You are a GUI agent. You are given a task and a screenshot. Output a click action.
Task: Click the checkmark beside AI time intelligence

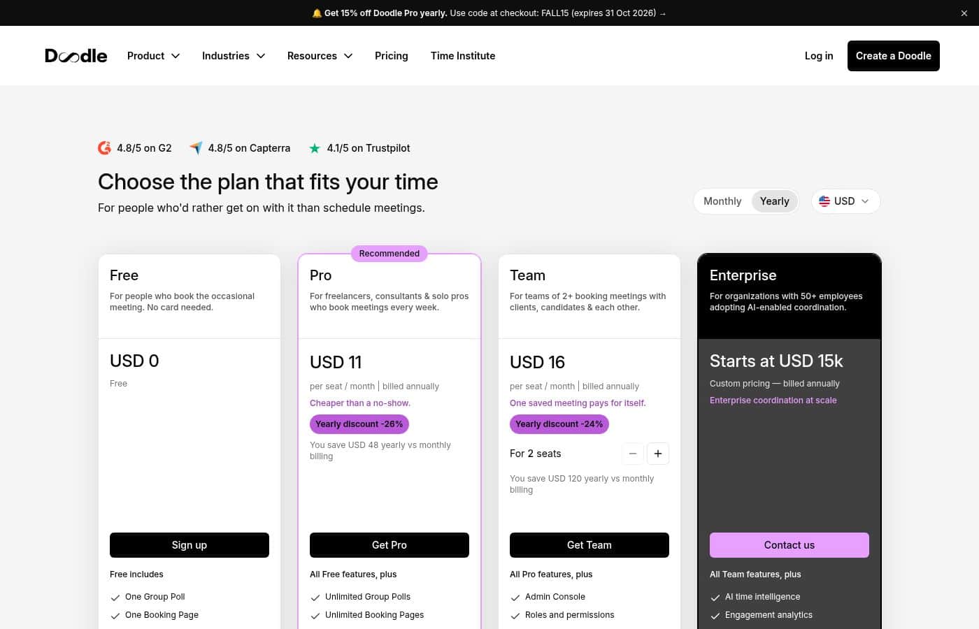pyautogui.click(x=715, y=598)
